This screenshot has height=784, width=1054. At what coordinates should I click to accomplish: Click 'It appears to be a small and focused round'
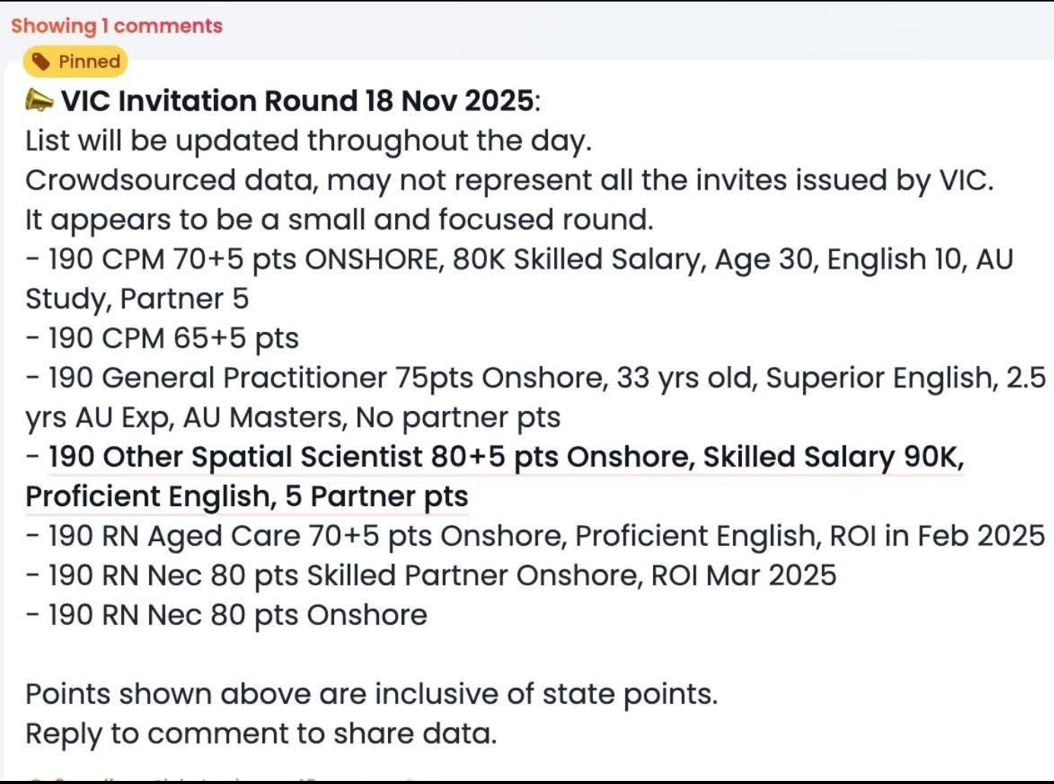pos(339,220)
